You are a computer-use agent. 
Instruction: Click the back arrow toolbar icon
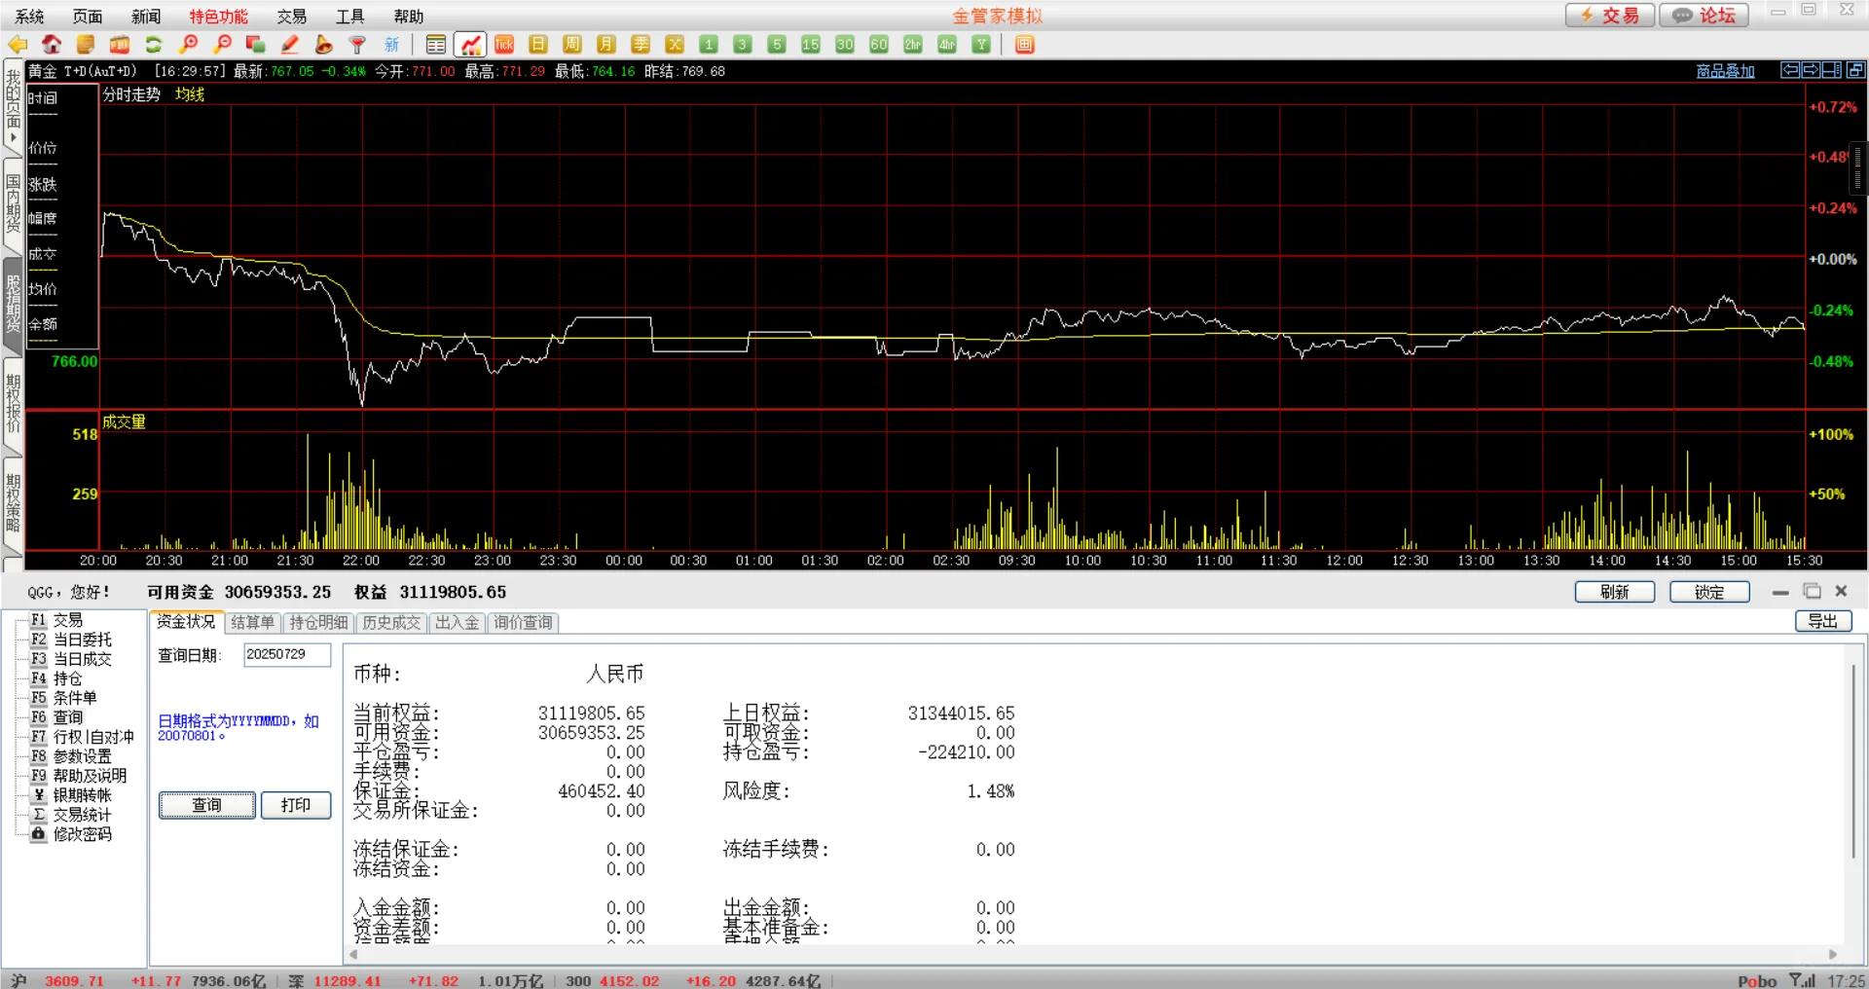pos(18,45)
